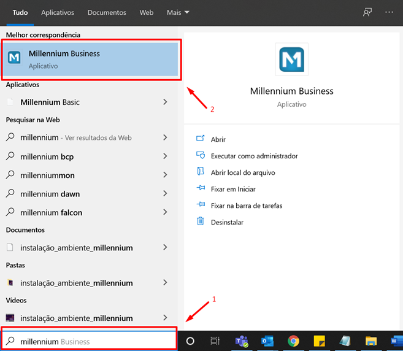Click the Millennium Business M icon in results
Image resolution: width=403 pixels, height=351 pixels.
coord(14,57)
